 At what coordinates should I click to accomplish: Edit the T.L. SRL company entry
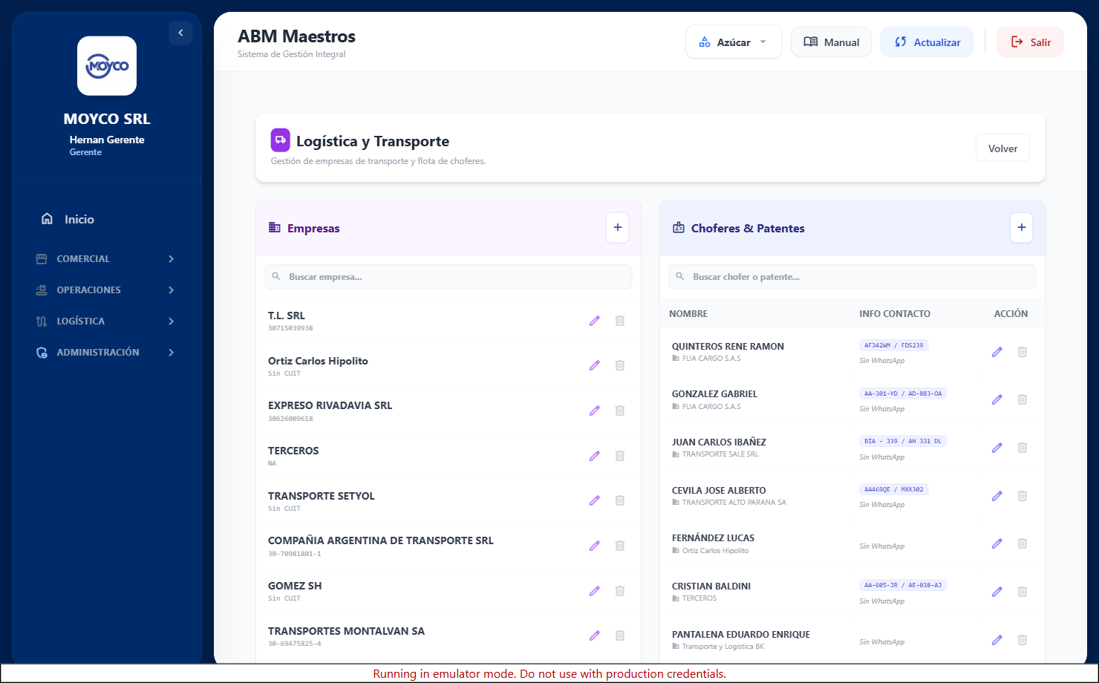coord(595,321)
